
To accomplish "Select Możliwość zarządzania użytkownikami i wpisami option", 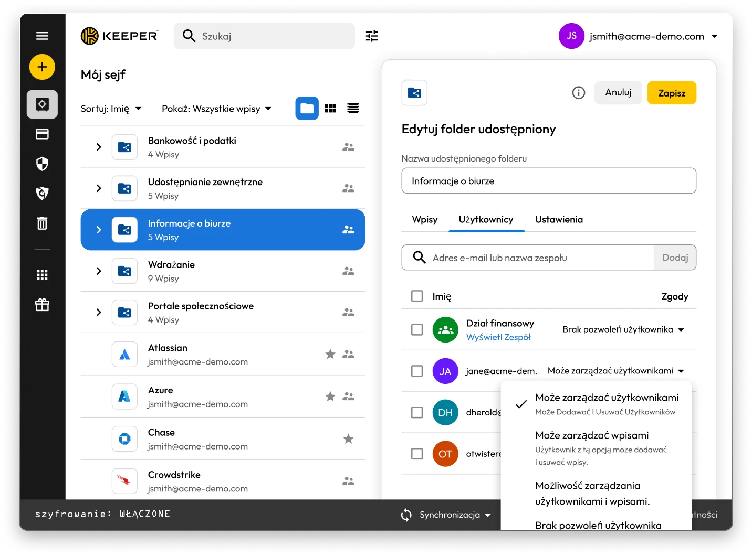I will 597,494.
